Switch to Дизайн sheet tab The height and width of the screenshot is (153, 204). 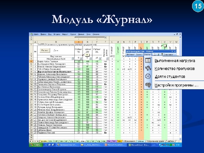[x=43, y=141]
